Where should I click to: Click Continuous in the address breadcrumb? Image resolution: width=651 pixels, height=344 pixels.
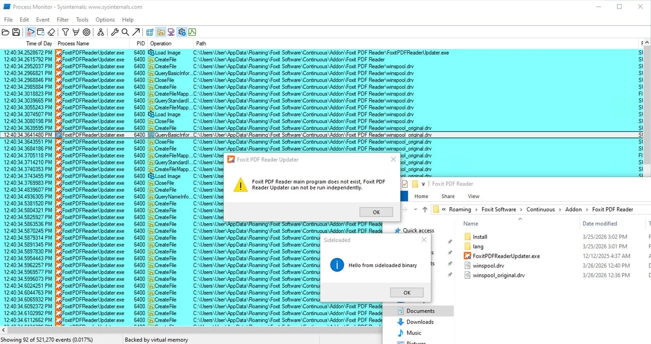coord(540,209)
